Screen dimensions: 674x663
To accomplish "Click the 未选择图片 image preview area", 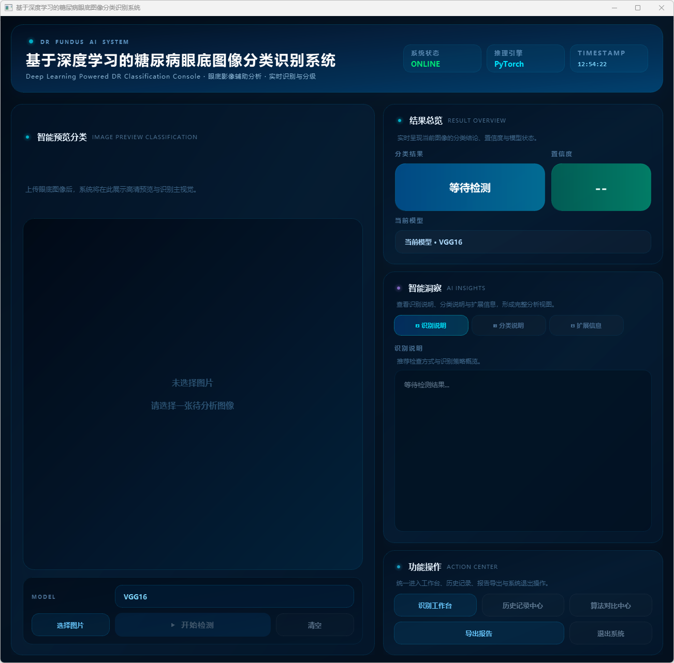I will click(193, 394).
